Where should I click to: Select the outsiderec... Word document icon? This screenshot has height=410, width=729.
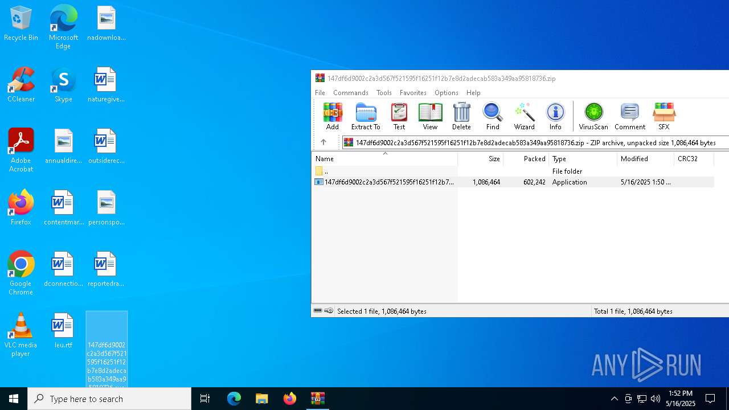106,147
